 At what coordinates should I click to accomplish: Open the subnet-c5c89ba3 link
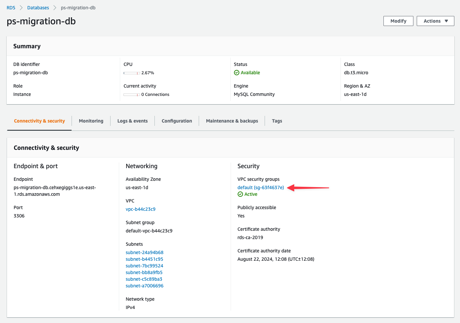144,279
